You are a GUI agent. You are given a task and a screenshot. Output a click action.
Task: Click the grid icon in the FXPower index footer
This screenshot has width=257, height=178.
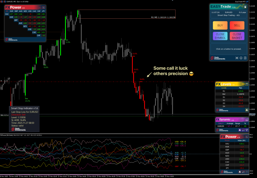[x=247, y=172]
